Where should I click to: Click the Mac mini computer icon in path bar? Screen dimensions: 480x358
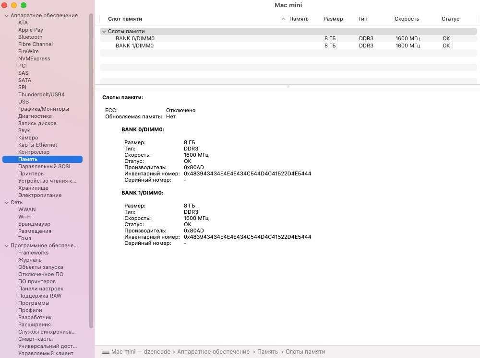[105, 352]
